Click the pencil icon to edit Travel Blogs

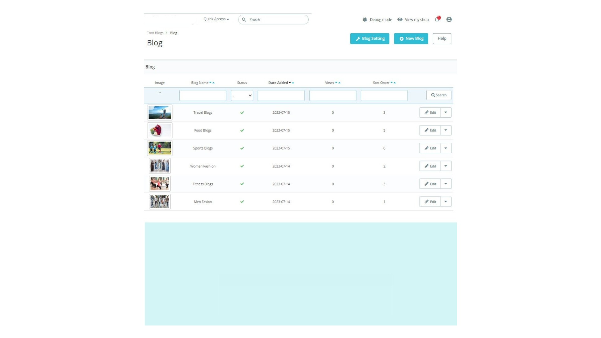click(427, 112)
